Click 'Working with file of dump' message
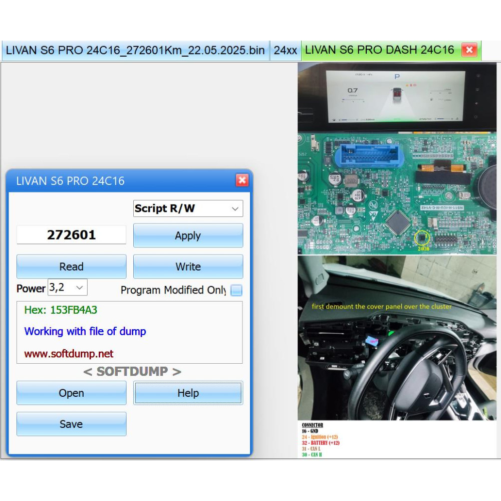Viewport: 501px width, 501px height. point(85,331)
